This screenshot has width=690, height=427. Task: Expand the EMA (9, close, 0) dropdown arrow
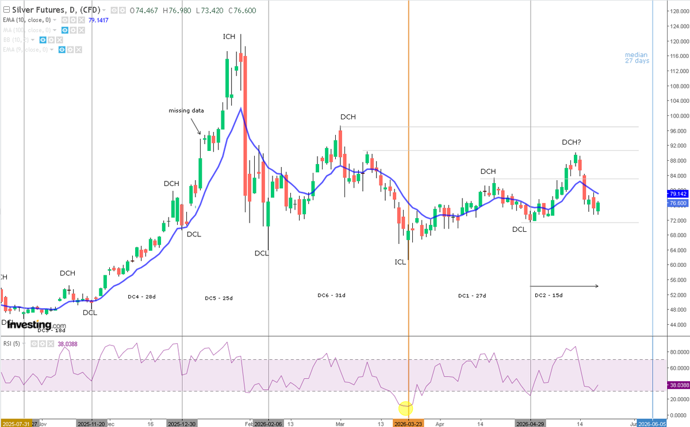[x=52, y=50]
